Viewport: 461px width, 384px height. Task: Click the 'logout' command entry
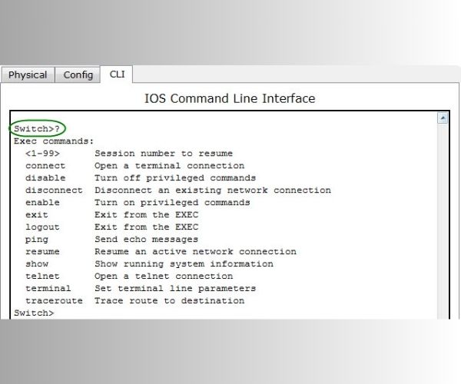click(x=42, y=227)
